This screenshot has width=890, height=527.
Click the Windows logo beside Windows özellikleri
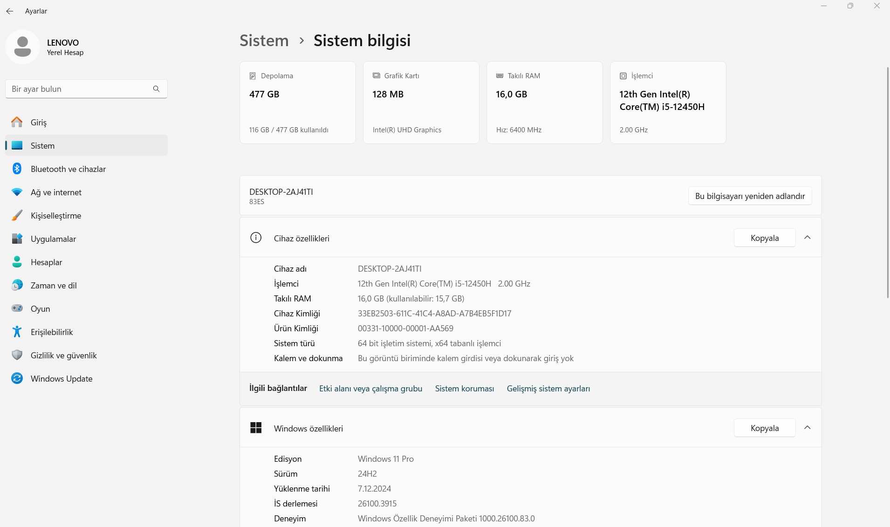coord(256,428)
